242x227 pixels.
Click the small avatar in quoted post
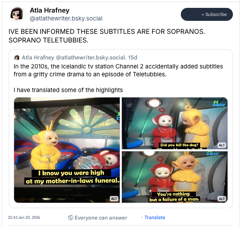click(17, 58)
